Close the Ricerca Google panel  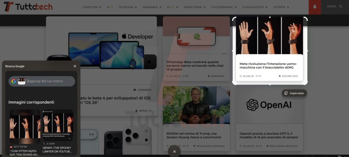(75, 66)
